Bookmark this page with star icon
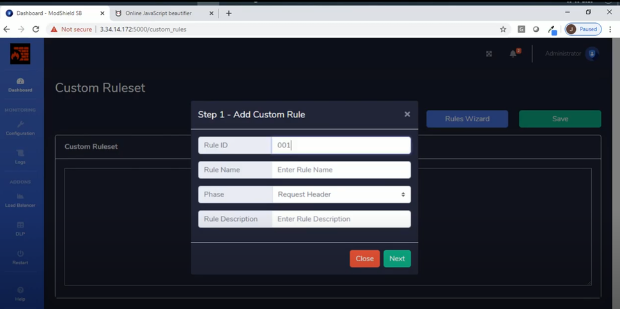Image resolution: width=620 pixels, height=309 pixels. tap(503, 29)
